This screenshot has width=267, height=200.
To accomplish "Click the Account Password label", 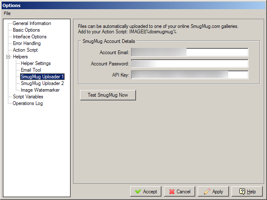I will [x=110, y=64].
